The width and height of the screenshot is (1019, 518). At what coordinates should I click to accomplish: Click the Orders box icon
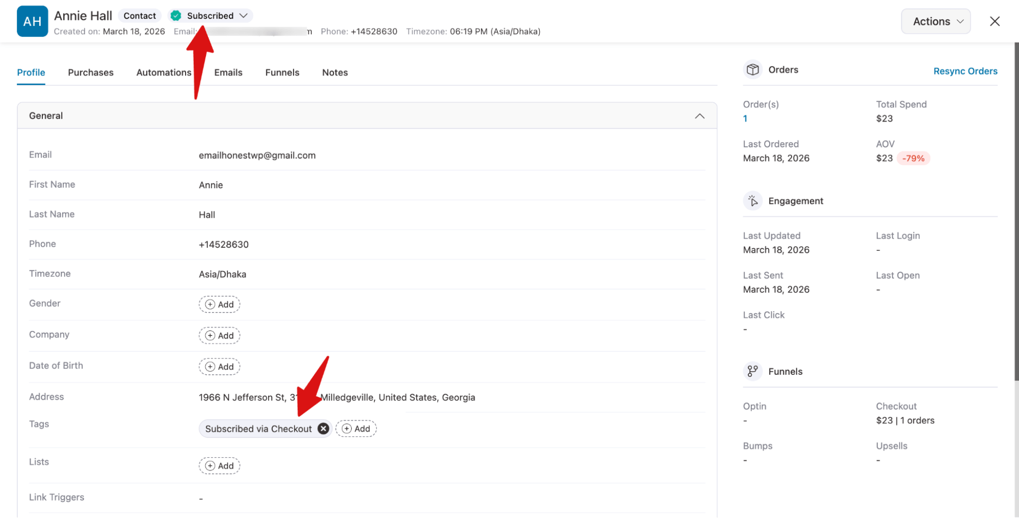tap(753, 69)
